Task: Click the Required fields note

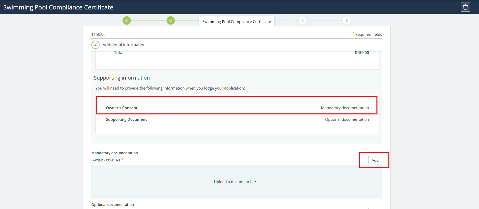Action: coord(368,34)
